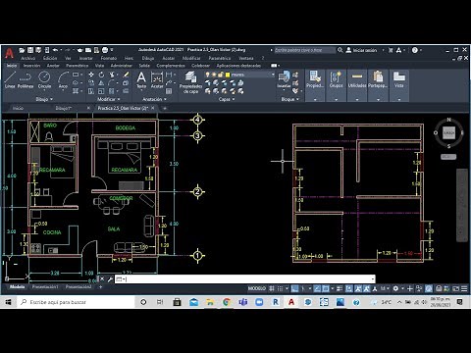Expand the Utilidades panel button
This screenshot has height=353, width=471.
[x=357, y=85]
